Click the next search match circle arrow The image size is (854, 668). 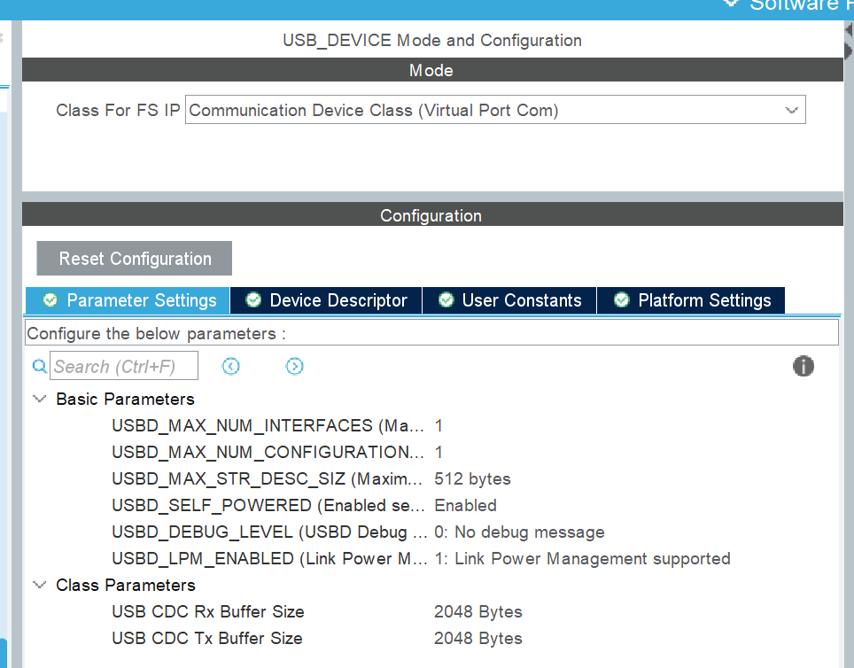point(294,366)
